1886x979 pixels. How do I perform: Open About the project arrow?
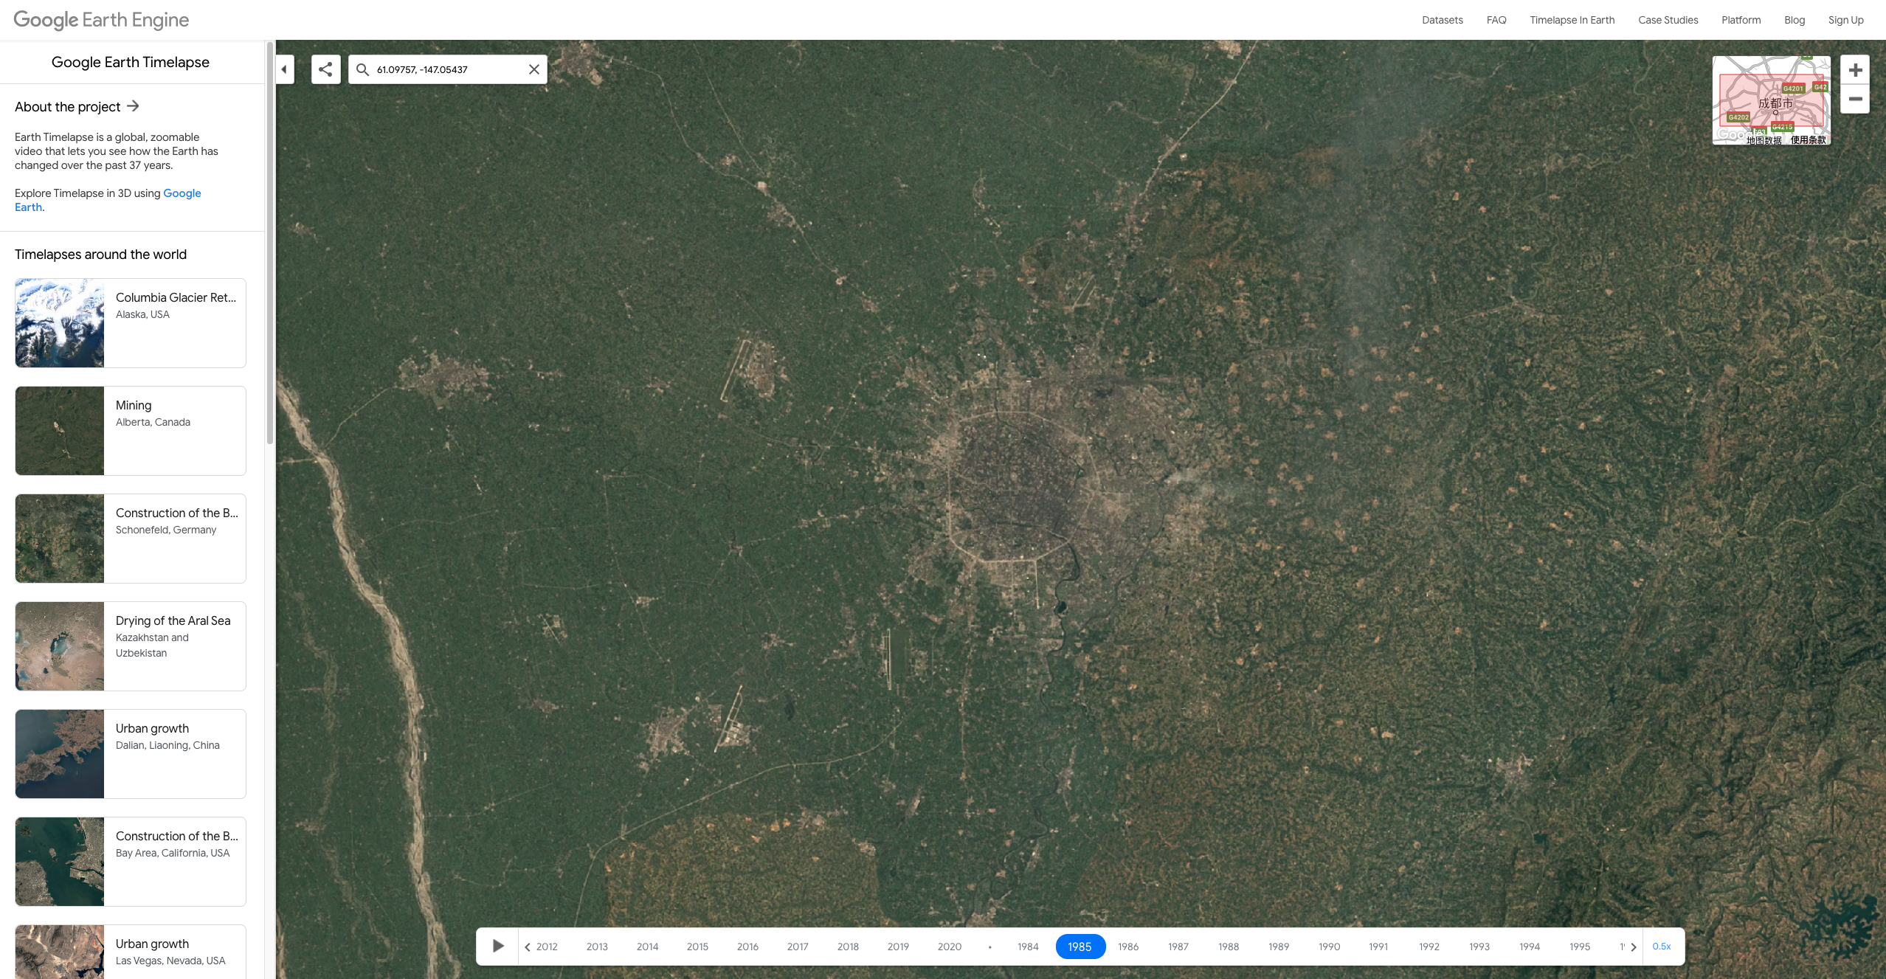click(133, 106)
